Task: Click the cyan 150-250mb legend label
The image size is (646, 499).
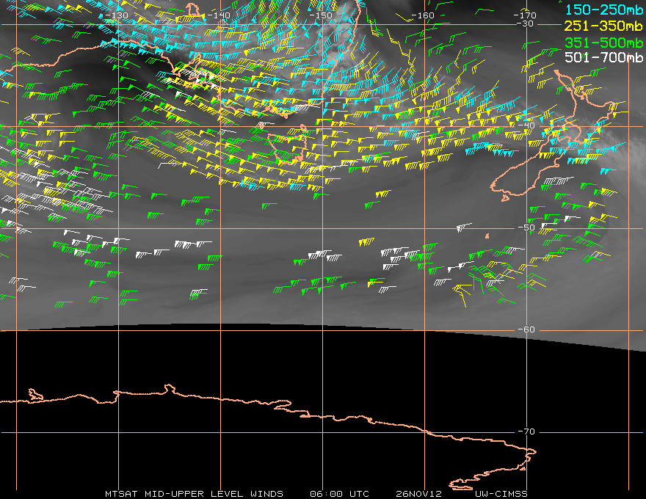Action: click(603, 10)
